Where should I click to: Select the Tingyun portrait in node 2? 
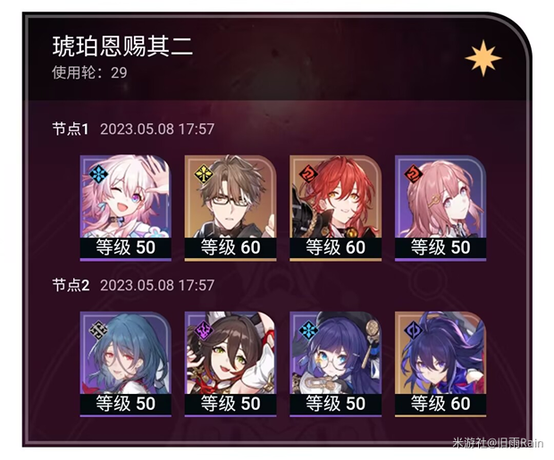point(231,364)
